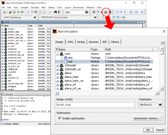168x135 pixels.
Task: Click the New file icon
Action: coord(4,12)
